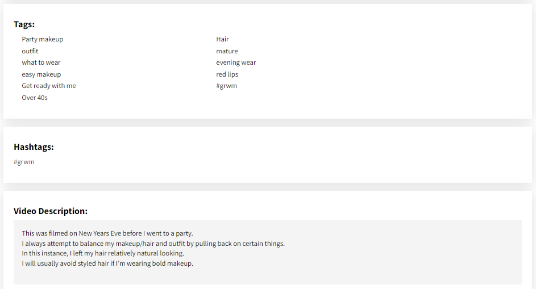The width and height of the screenshot is (536, 289).
Task: Click the 'Party makeup' tag
Action: [x=43, y=39]
